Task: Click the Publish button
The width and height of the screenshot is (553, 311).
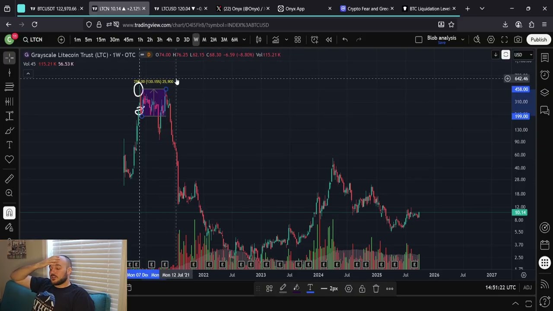Action: coord(539,40)
